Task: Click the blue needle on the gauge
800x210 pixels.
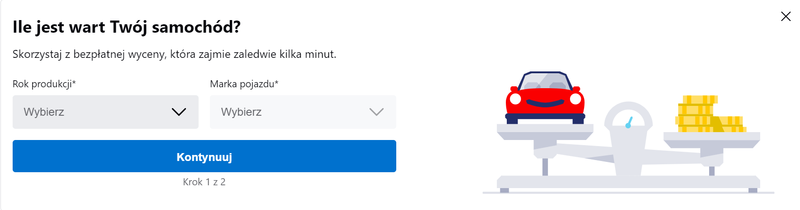Action: tap(629, 123)
